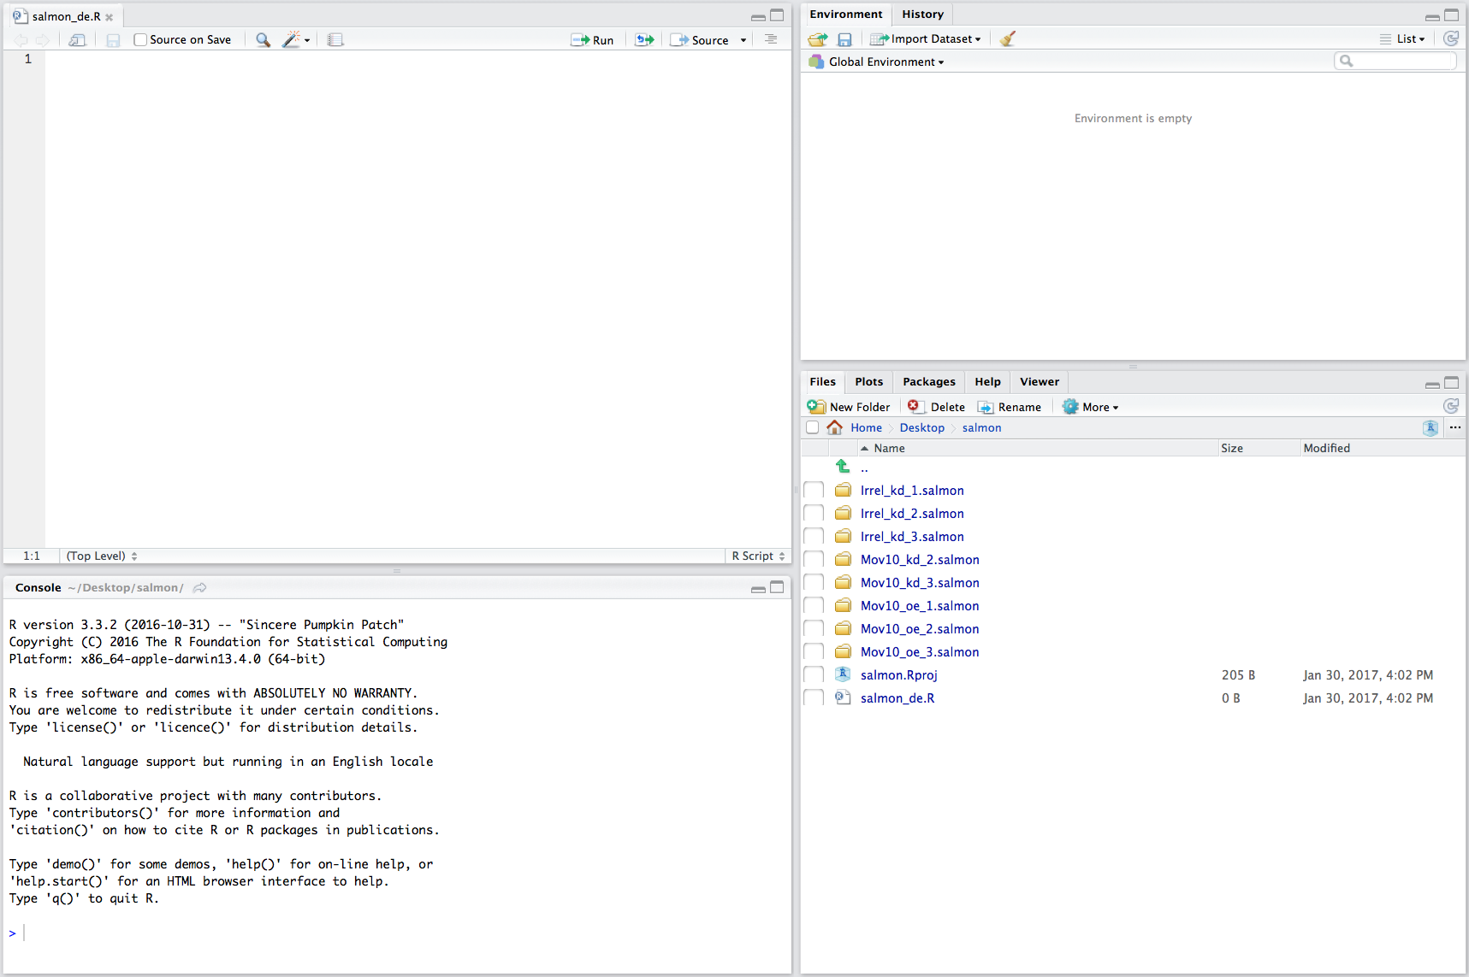Expand the Global Environment dropdown
The image size is (1469, 977).
pyautogui.click(x=886, y=62)
